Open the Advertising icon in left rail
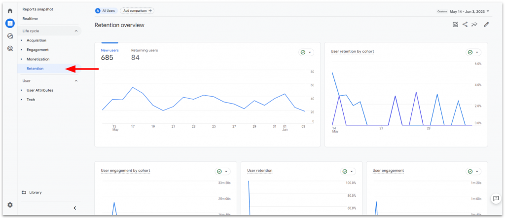 pyautogui.click(x=10, y=48)
